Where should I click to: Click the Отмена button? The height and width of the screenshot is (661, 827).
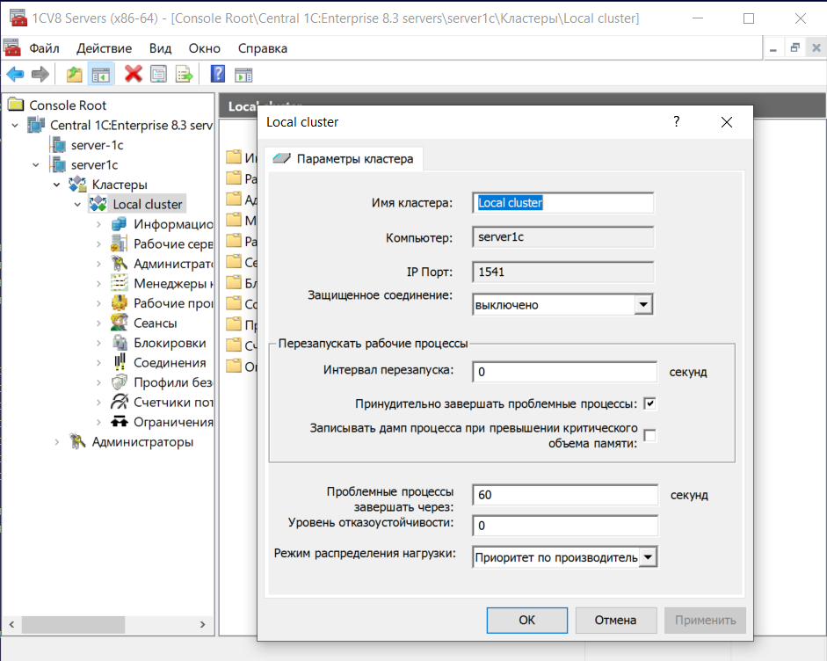tap(615, 620)
